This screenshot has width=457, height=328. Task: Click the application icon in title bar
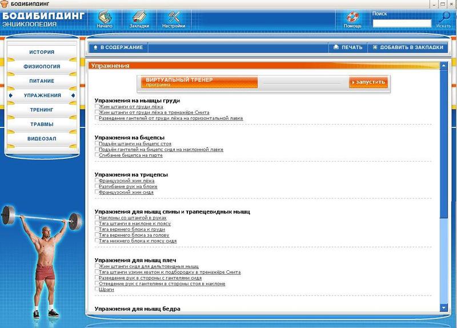point(5,4)
